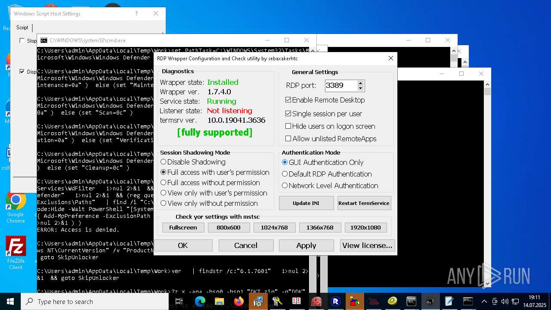
Task: Select GUI Authentication Only
Action: point(322,162)
